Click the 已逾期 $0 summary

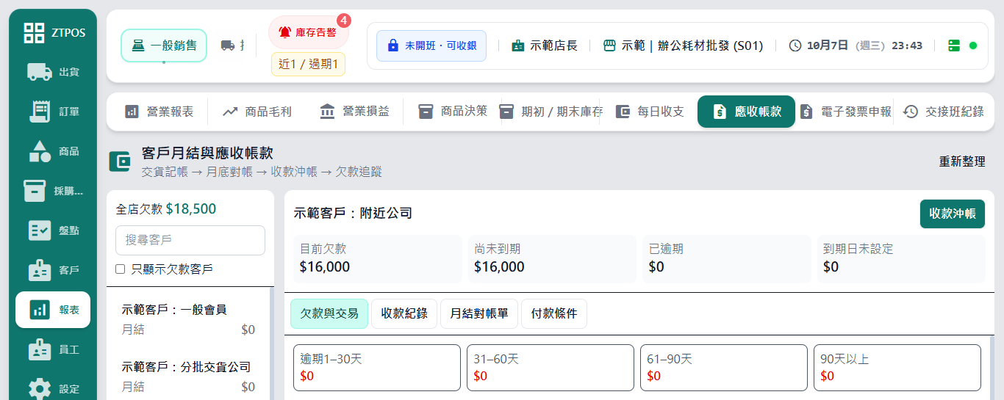pyautogui.click(x=727, y=258)
